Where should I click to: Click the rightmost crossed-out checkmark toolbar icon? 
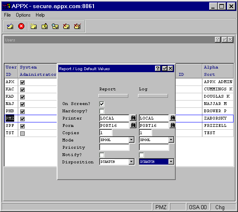(77, 26)
